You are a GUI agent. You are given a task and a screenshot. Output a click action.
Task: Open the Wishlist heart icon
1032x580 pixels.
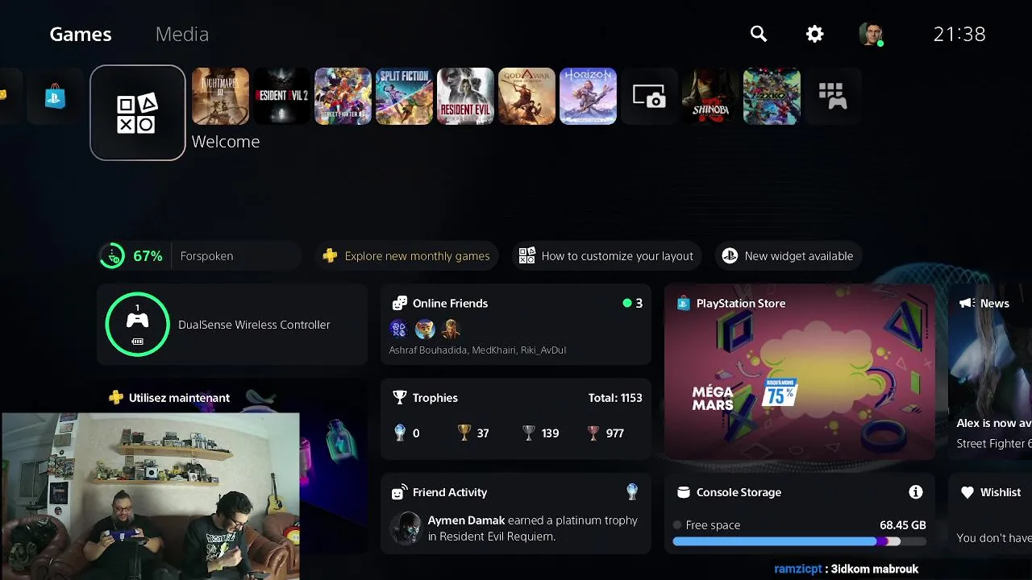[x=967, y=492]
